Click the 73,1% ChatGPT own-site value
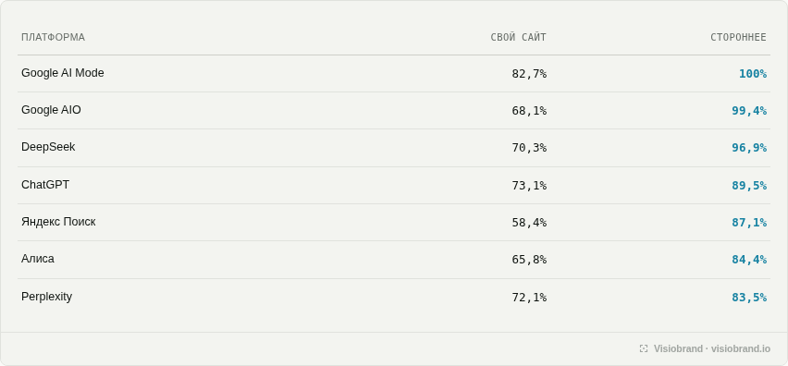The width and height of the screenshot is (788, 366). (529, 186)
